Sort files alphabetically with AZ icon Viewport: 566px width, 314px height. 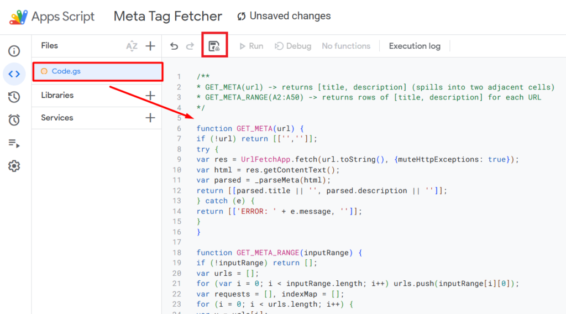132,46
